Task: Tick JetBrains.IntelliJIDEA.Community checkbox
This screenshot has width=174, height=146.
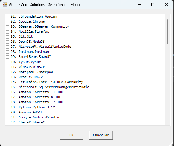Action: tap(7, 82)
